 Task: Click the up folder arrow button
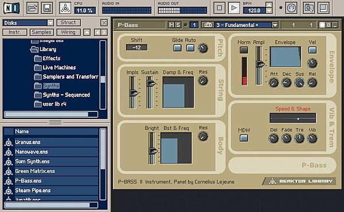87,33
